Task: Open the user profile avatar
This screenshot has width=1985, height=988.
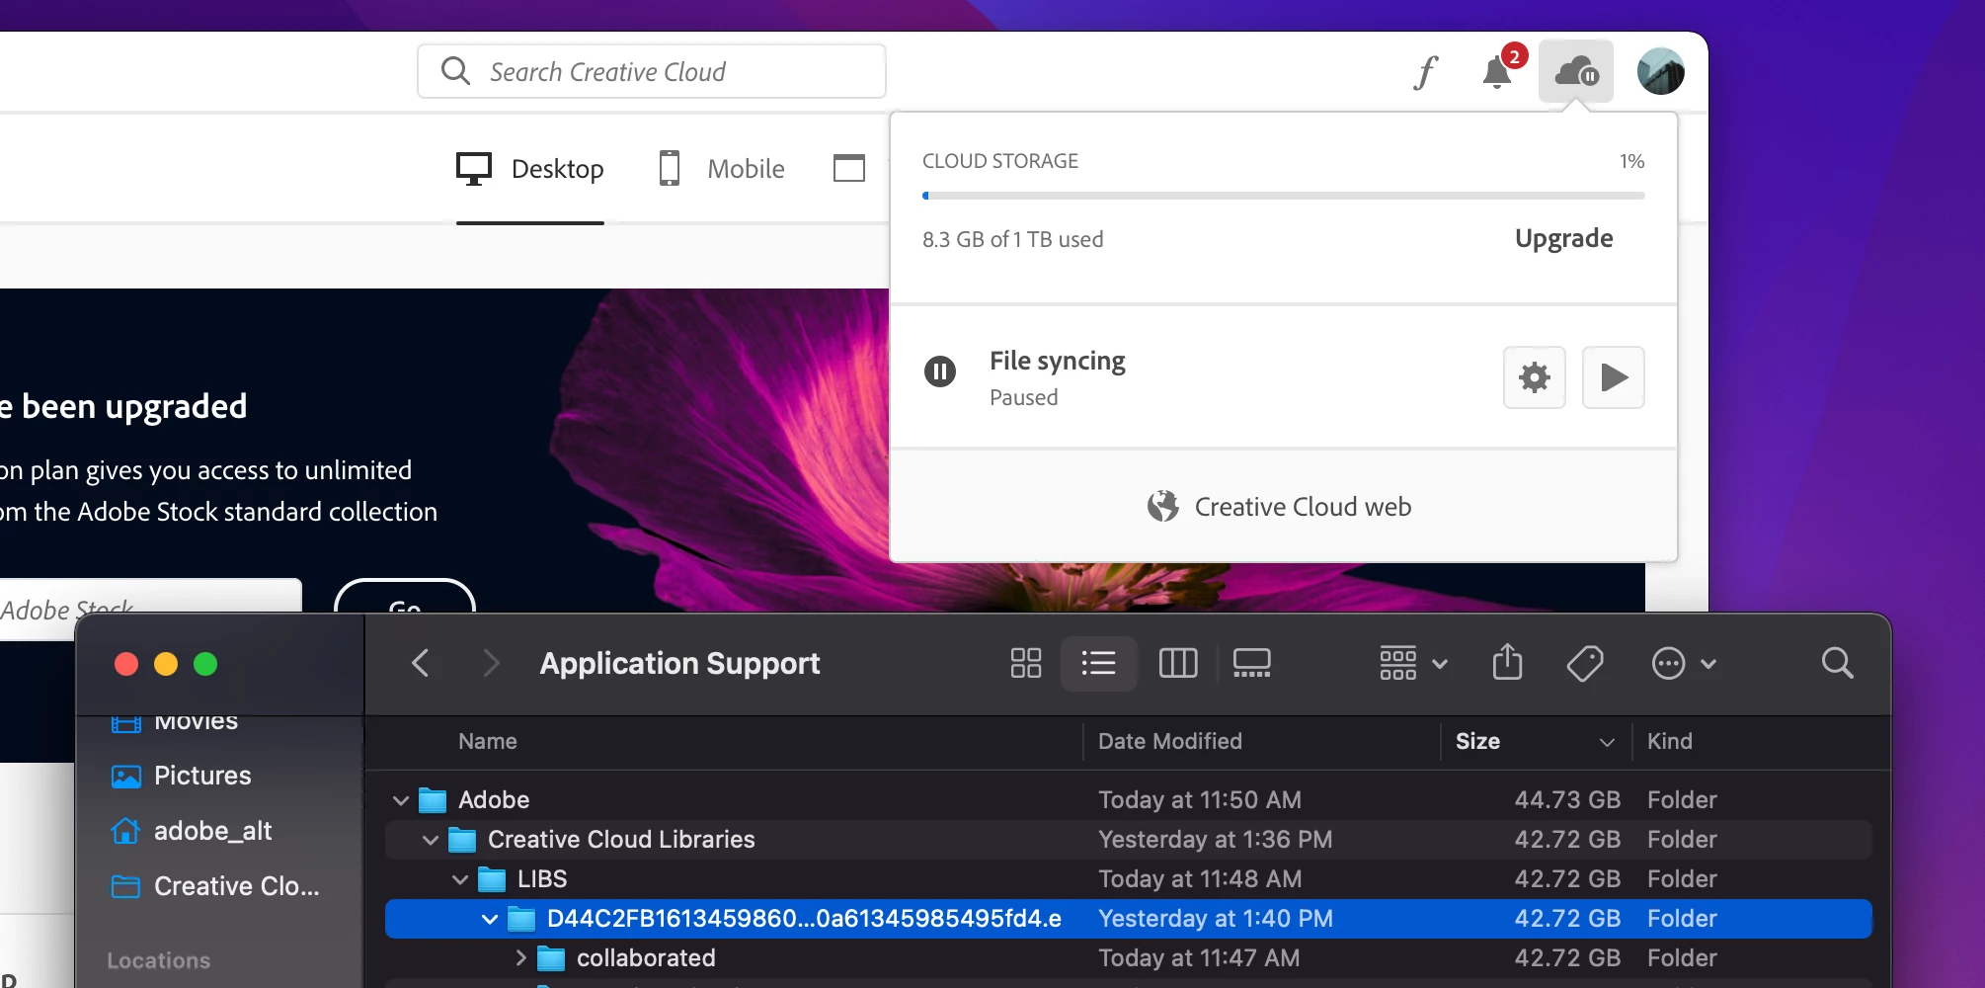Action: tap(1660, 71)
